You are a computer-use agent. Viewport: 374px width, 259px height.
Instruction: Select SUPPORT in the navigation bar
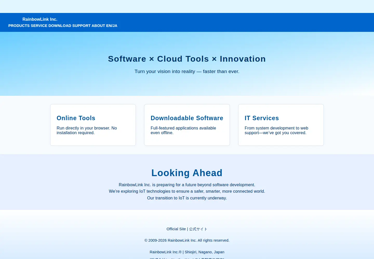coord(81,26)
